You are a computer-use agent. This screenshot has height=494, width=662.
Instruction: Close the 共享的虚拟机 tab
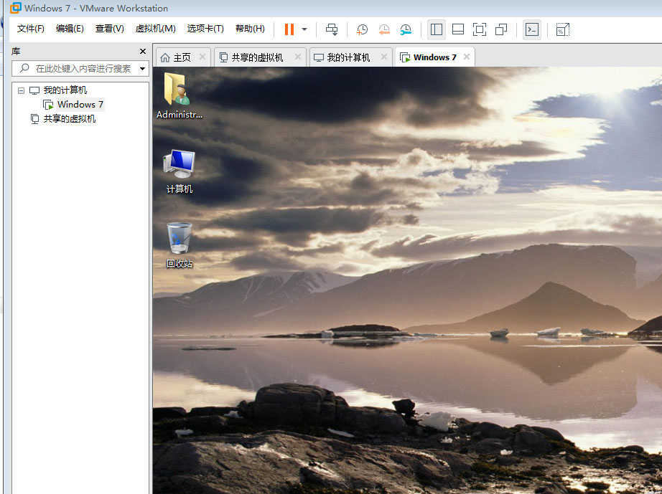pos(298,57)
